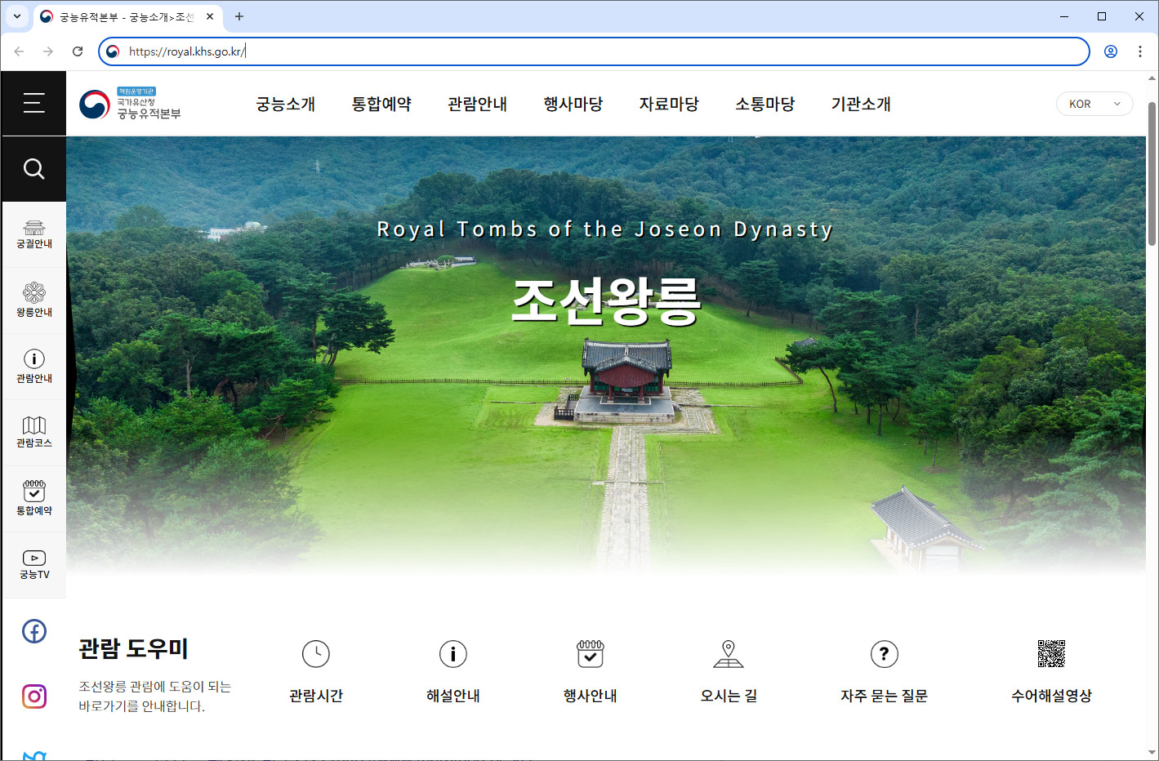Click the 조선왕릉 hero banner image
This screenshot has width=1159, height=761.
pyautogui.click(x=606, y=355)
